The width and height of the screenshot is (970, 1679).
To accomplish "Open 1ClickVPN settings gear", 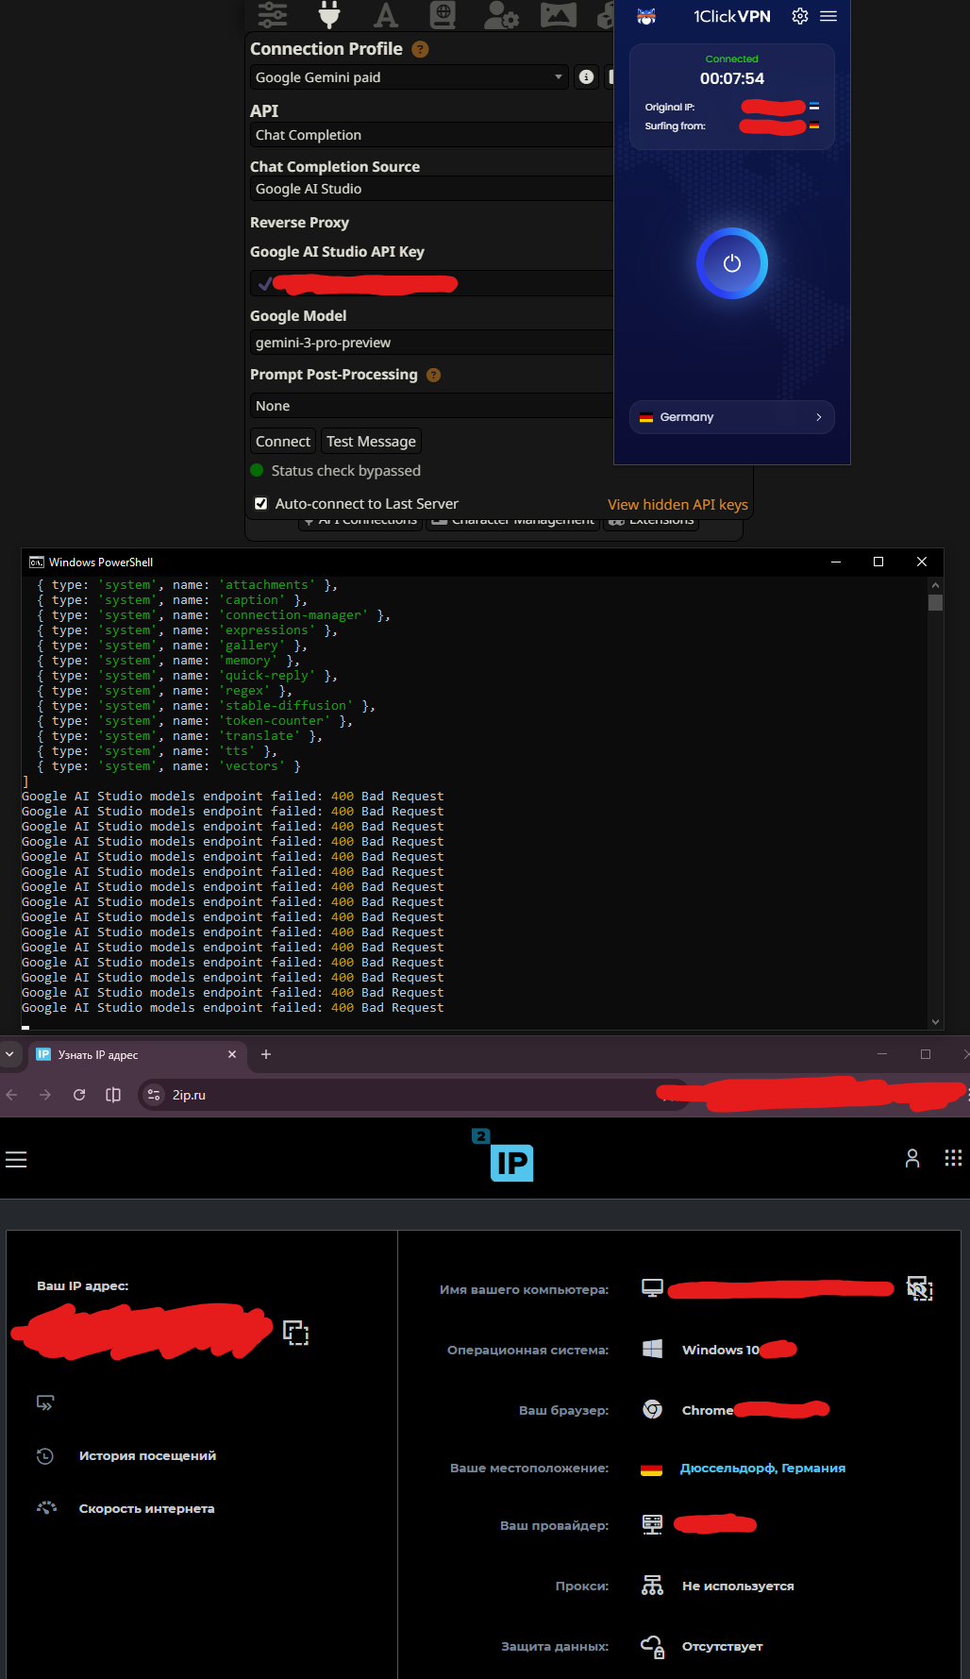I will click(x=799, y=16).
